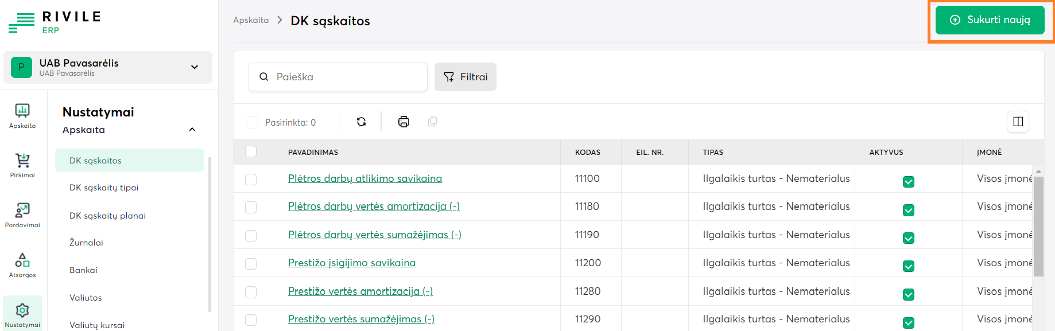Viewport: 1055px width, 331px height.
Task: Toggle Aktyvus checkbox for Prestižo įsigijimo savikaina
Action: point(908,266)
